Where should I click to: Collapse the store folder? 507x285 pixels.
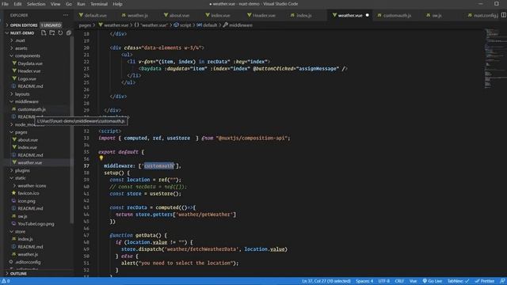click(20, 232)
